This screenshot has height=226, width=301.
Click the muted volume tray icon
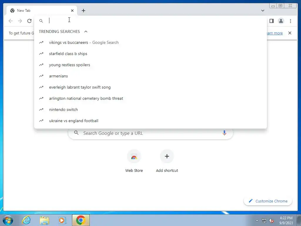point(271,221)
